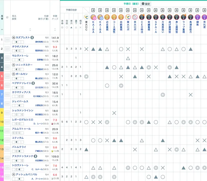Image resolution: width=207 pixels, height=181 pixels.
Task: Open horse page for ジェイパームス
Action: coord(20,101)
